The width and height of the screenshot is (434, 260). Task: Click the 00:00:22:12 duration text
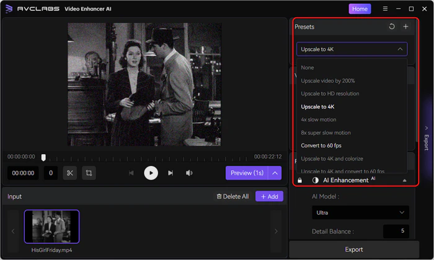click(268, 157)
